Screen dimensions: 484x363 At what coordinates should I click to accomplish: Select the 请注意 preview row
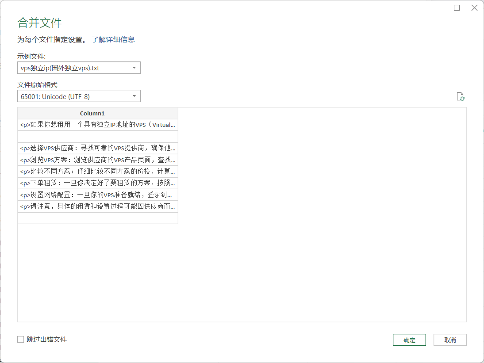coord(98,206)
